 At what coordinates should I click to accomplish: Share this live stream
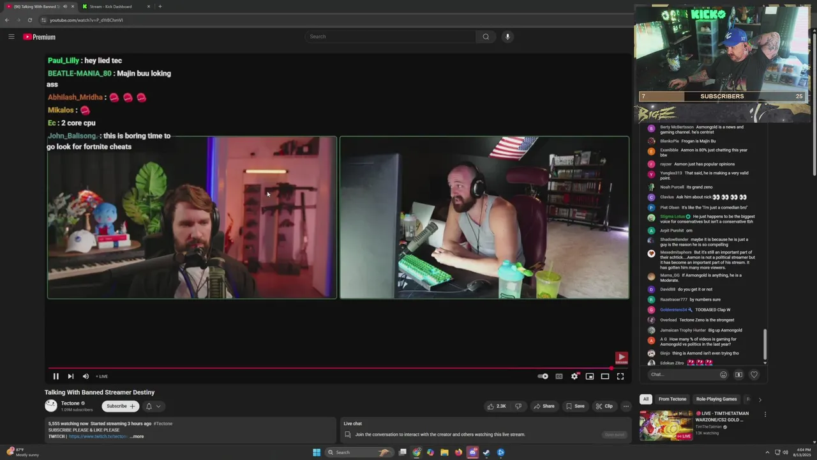click(544, 406)
